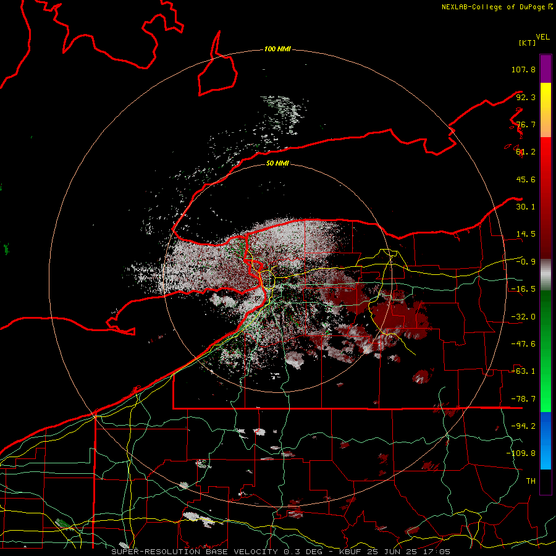Click the 45.6 legend value
Viewport: 556px width, 556px height.
(526, 179)
